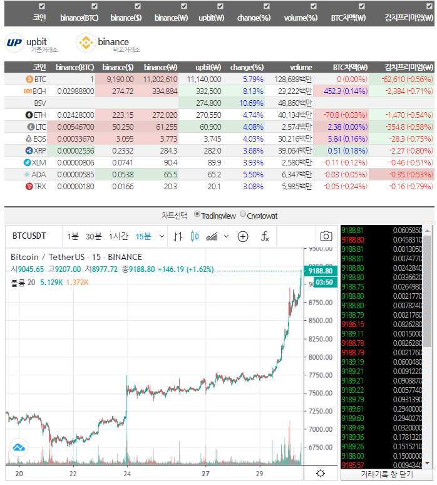Click the trade list scrollbar thumb

[x=428, y=291]
